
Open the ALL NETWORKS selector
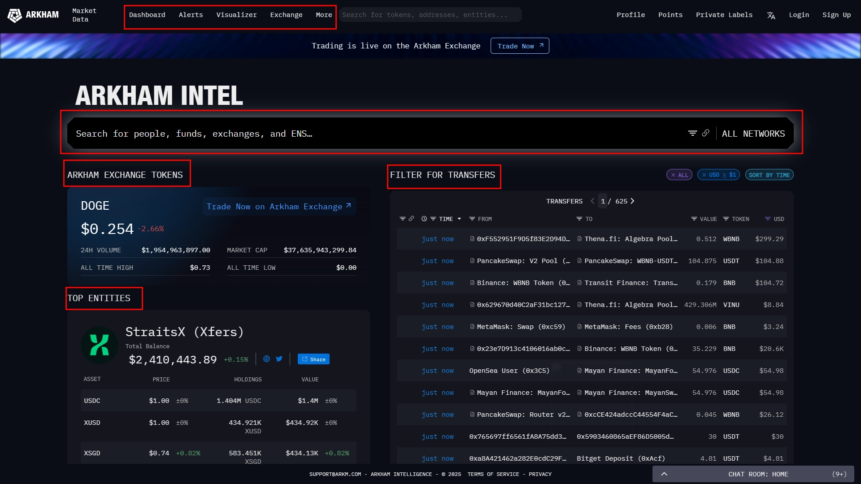point(753,134)
